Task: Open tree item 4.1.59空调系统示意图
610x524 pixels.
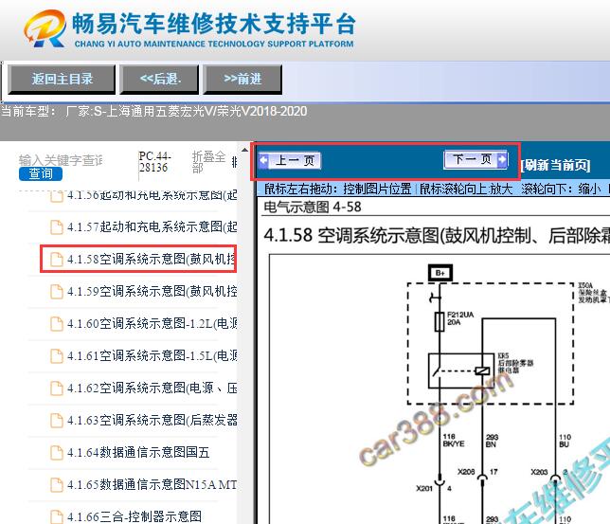Action: tap(152, 291)
